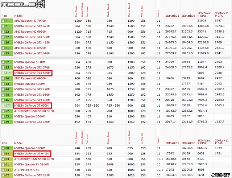Select the 2000 memory speed of GTX 660M
Screen dimensions: 232x178
pyautogui.click(x=131, y=73)
